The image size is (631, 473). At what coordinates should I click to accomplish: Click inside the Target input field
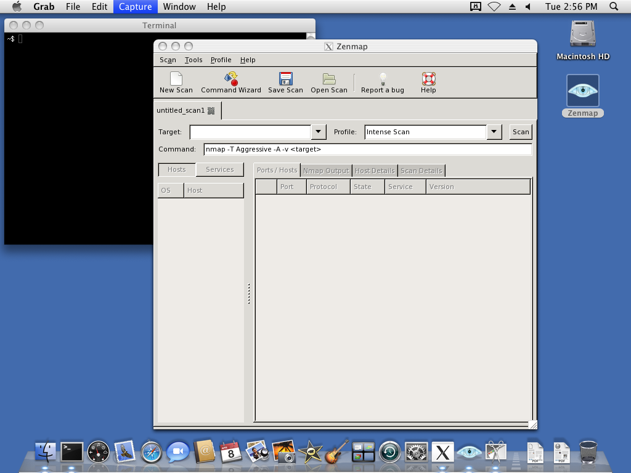tap(250, 132)
